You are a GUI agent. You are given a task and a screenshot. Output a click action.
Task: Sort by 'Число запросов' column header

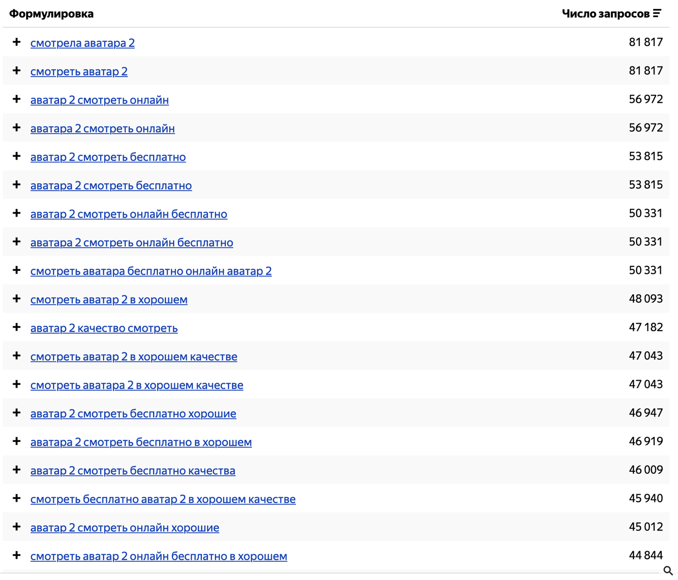click(x=606, y=14)
